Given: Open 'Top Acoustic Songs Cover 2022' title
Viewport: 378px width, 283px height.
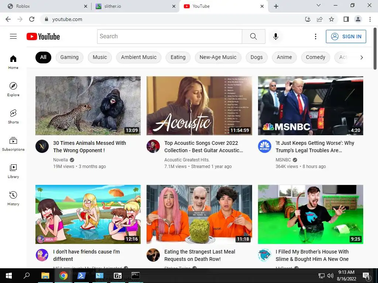Looking at the screenshot, I should coord(204,147).
